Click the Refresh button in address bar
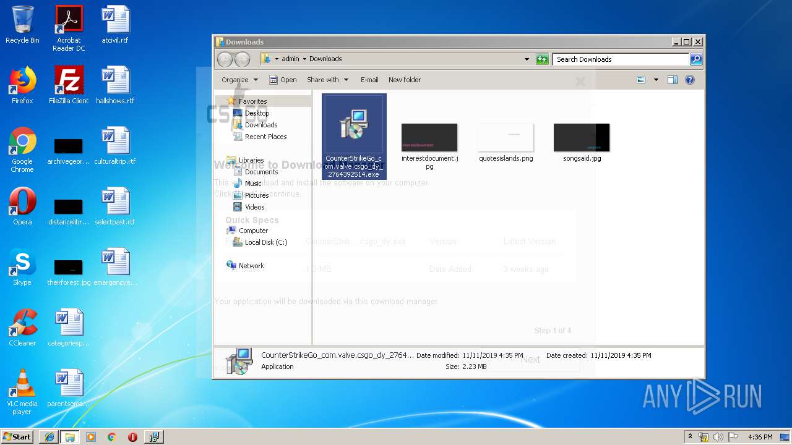Image resolution: width=792 pixels, height=445 pixels. click(542, 59)
